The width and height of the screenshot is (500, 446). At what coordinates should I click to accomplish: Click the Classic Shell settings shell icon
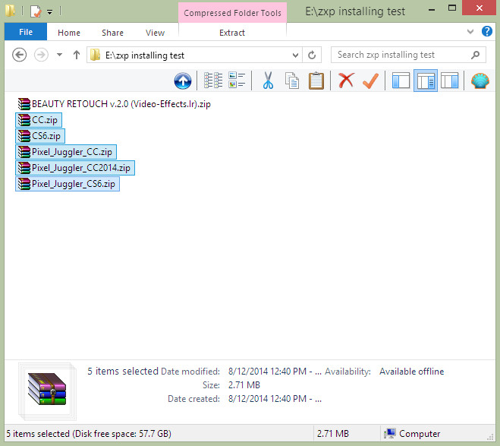click(480, 81)
